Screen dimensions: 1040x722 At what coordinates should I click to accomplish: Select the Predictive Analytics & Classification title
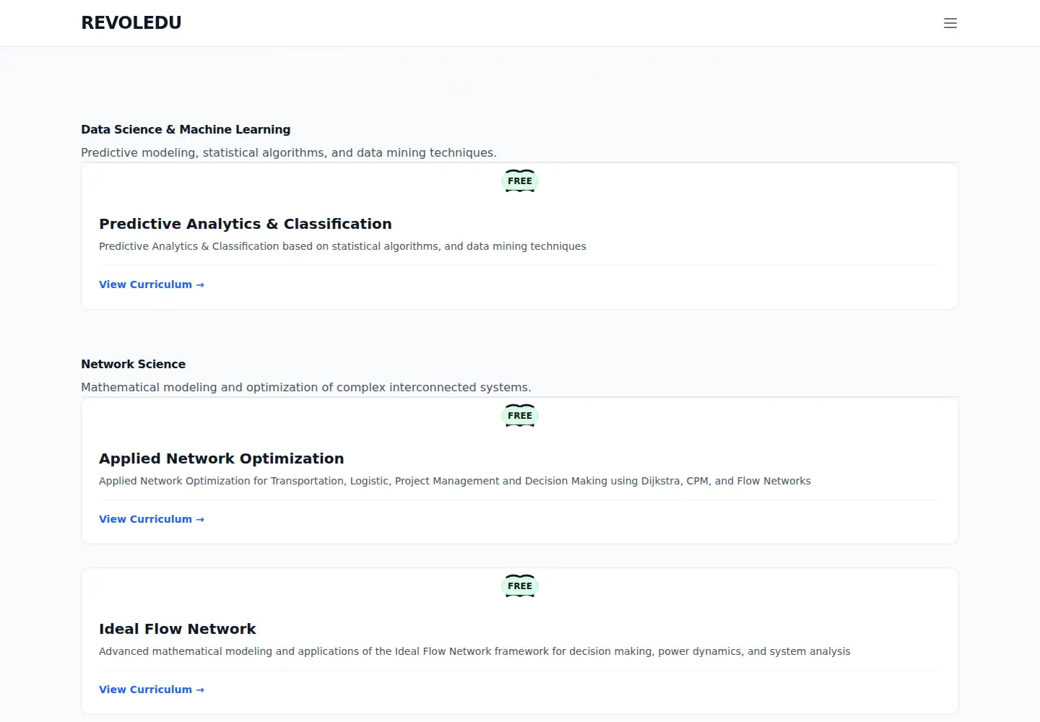click(246, 224)
